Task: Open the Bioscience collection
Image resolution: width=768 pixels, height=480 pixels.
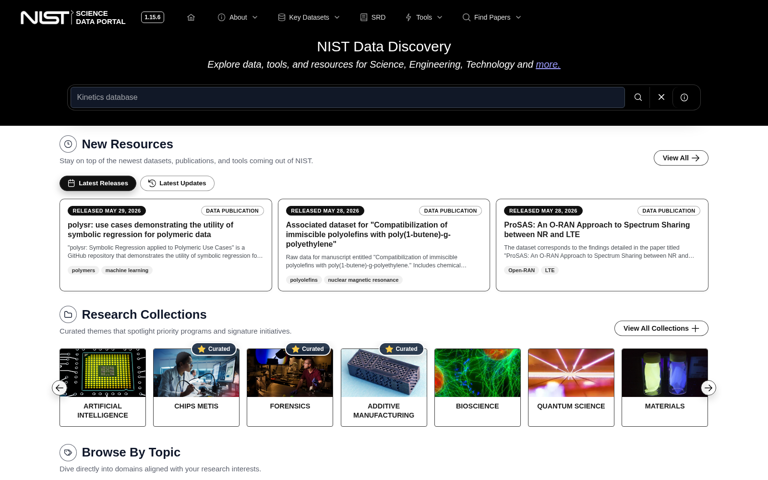Action: (x=478, y=387)
